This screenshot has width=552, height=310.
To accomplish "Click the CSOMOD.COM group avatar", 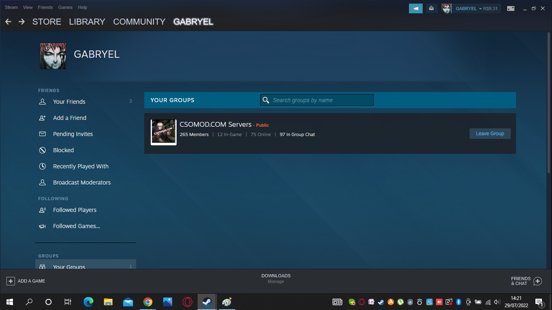I will click(x=164, y=132).
